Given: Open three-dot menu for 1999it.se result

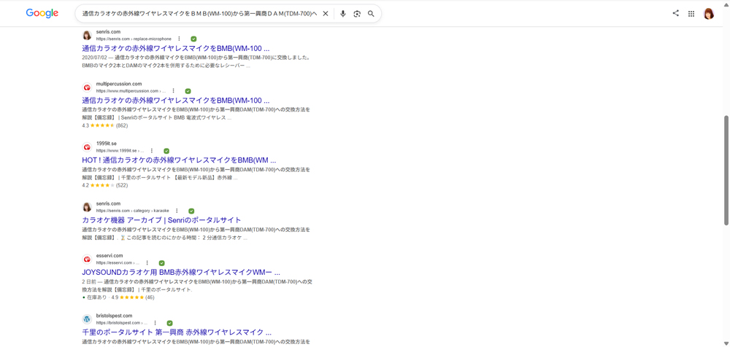Looking at the screenshot, I should 152,150.
